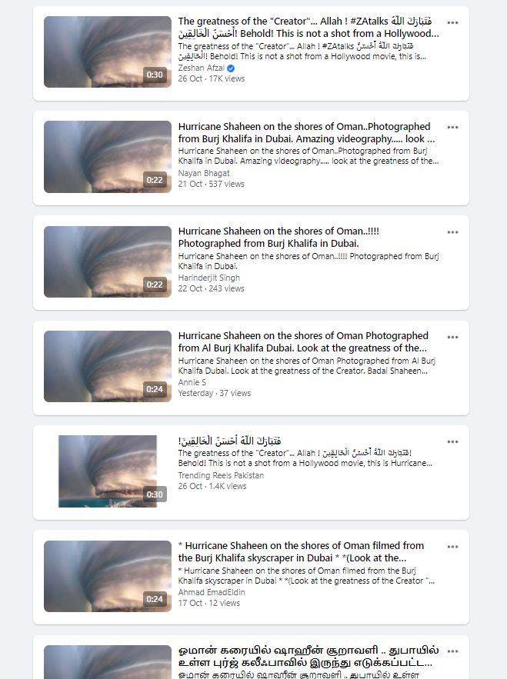Play Nayan Bhagat's 0:22 video thumbnail

pos(107,156)
